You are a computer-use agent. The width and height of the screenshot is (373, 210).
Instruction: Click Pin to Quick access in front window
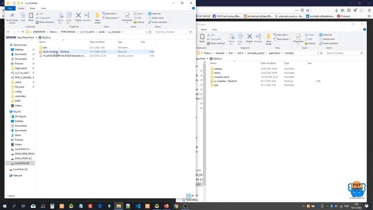coord(12,18)
